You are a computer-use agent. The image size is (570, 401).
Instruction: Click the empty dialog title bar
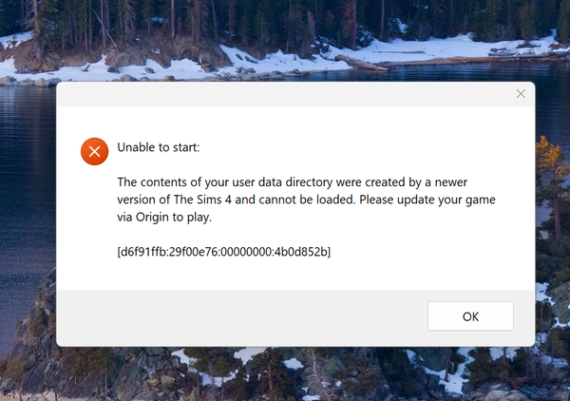285,94
